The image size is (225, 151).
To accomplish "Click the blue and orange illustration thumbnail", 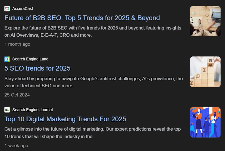I will point(205,122).
